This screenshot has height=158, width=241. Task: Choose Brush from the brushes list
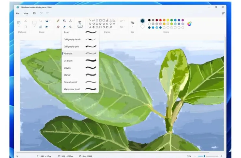(x=80, y=32)
